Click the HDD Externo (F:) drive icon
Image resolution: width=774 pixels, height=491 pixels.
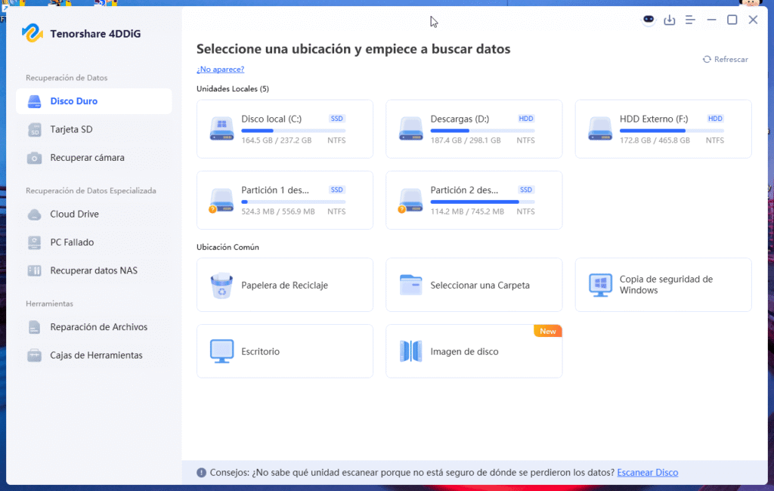tap(599, 129)
